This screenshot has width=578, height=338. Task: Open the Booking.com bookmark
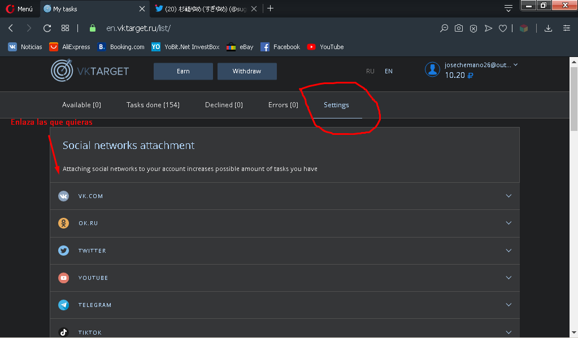pos(121,47)
